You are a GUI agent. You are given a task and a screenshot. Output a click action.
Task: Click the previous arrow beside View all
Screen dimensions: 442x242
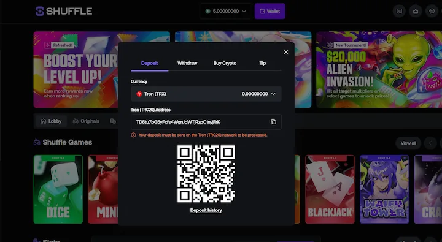pyautogui.click(x=430, y=143)
